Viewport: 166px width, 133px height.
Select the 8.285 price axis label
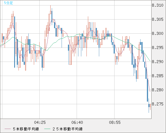pyautogui.click(x=158, y=76)
